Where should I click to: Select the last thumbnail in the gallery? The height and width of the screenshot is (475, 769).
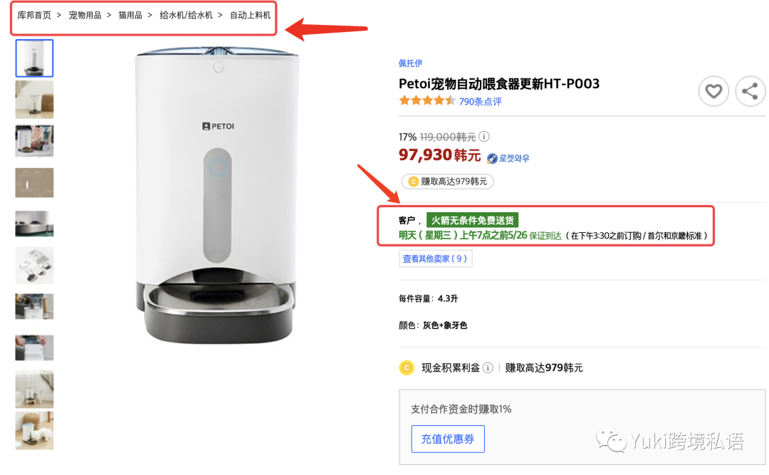(x=34, y=430)
